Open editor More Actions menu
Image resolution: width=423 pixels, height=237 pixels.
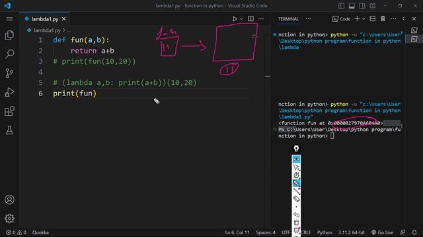261,19
